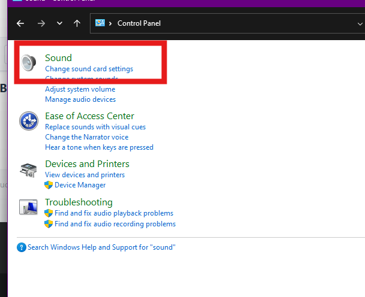Go back using the Back arrow
Image resolution: width=365 pixels, height=297 pixels.
20,23
